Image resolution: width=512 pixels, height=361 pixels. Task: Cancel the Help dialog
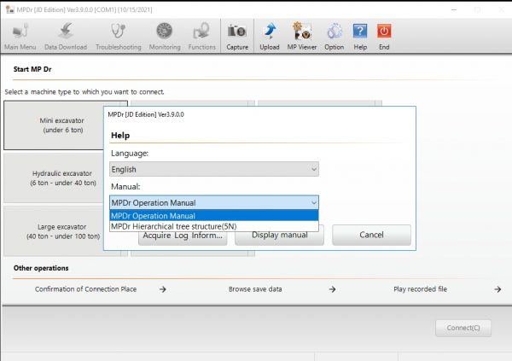(x=371, y=235)
